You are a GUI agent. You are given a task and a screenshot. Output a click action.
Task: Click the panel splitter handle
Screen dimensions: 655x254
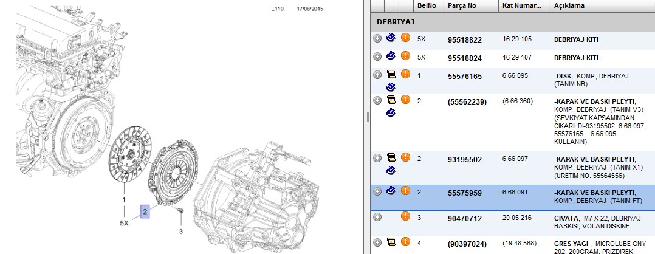[367, 117]
